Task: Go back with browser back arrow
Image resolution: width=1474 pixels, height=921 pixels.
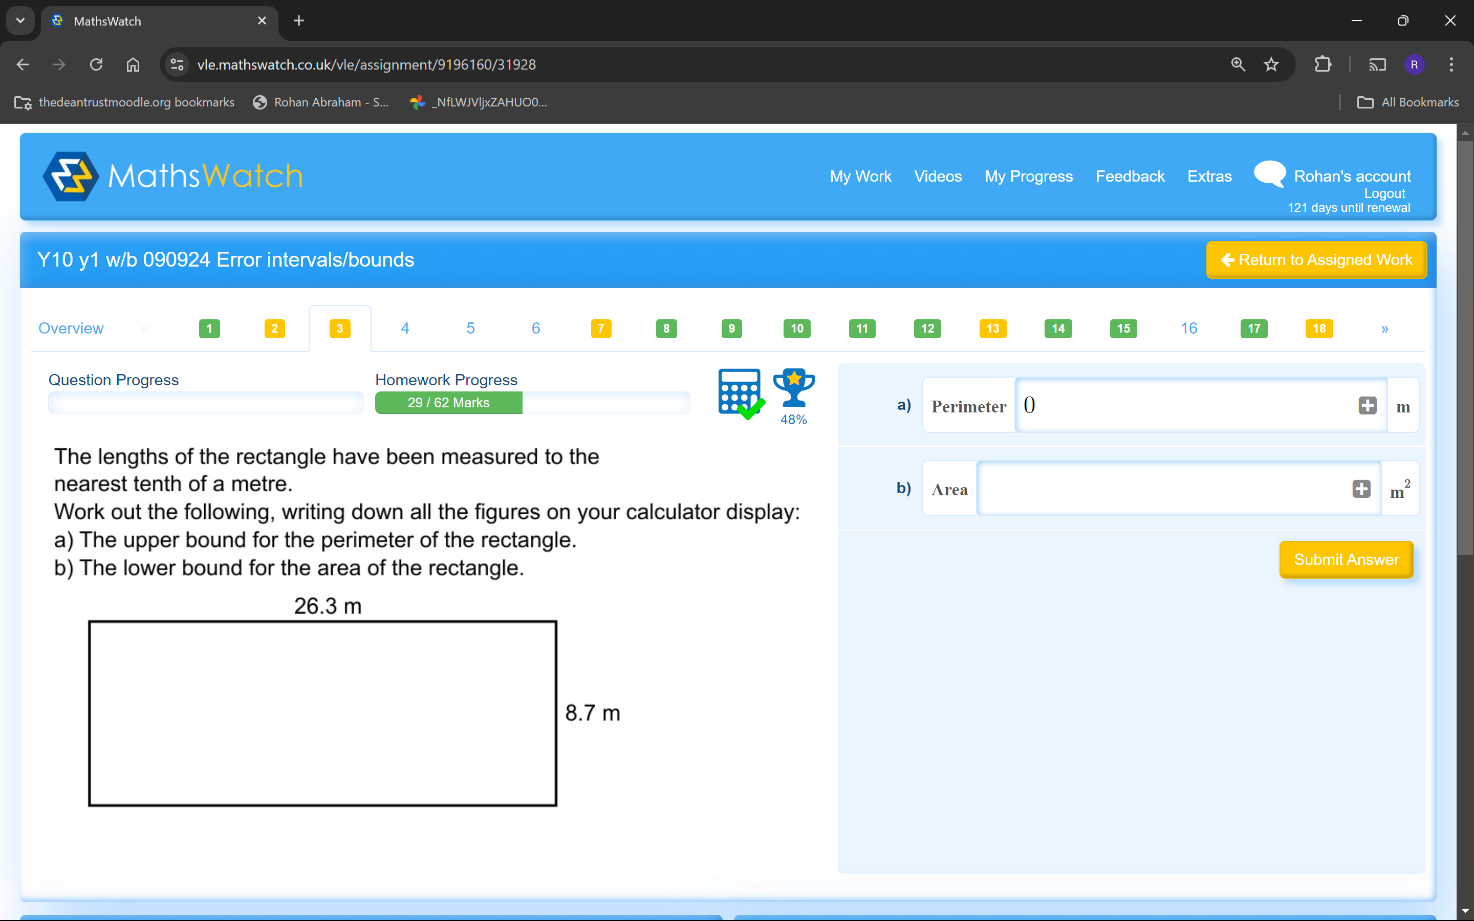Action: [x=23, y=64]
